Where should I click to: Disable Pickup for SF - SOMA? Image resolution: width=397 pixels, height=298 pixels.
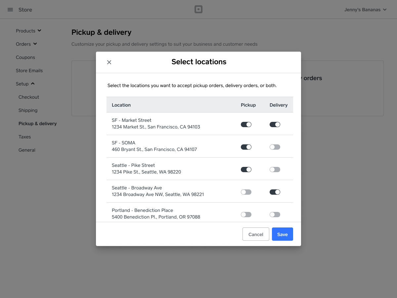[246, 147]
